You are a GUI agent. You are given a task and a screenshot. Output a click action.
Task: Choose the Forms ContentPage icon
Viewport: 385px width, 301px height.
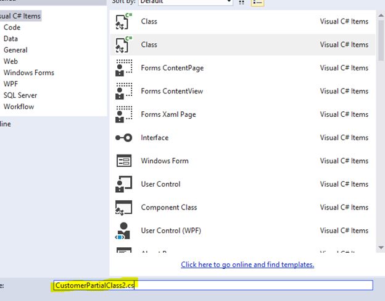(x=124, y=67)
